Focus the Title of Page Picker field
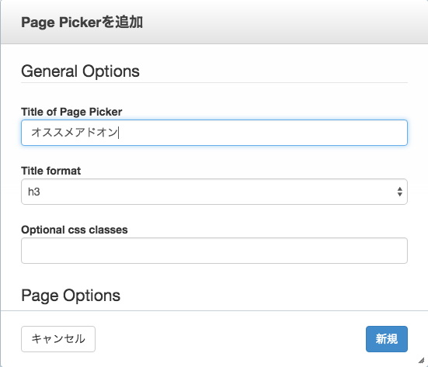This screenshot has height=367, width=428. click(x=214, y=133)
